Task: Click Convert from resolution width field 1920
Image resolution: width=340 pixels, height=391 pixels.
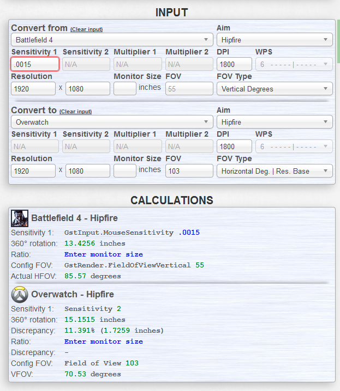Action: (33, 89)
